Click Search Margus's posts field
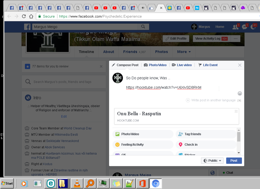 pos(64,82)
